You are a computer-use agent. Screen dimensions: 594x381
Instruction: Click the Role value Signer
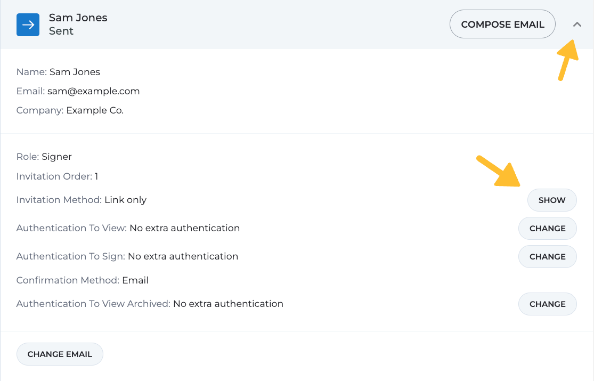pyautogui.click(x=56, y=157)
